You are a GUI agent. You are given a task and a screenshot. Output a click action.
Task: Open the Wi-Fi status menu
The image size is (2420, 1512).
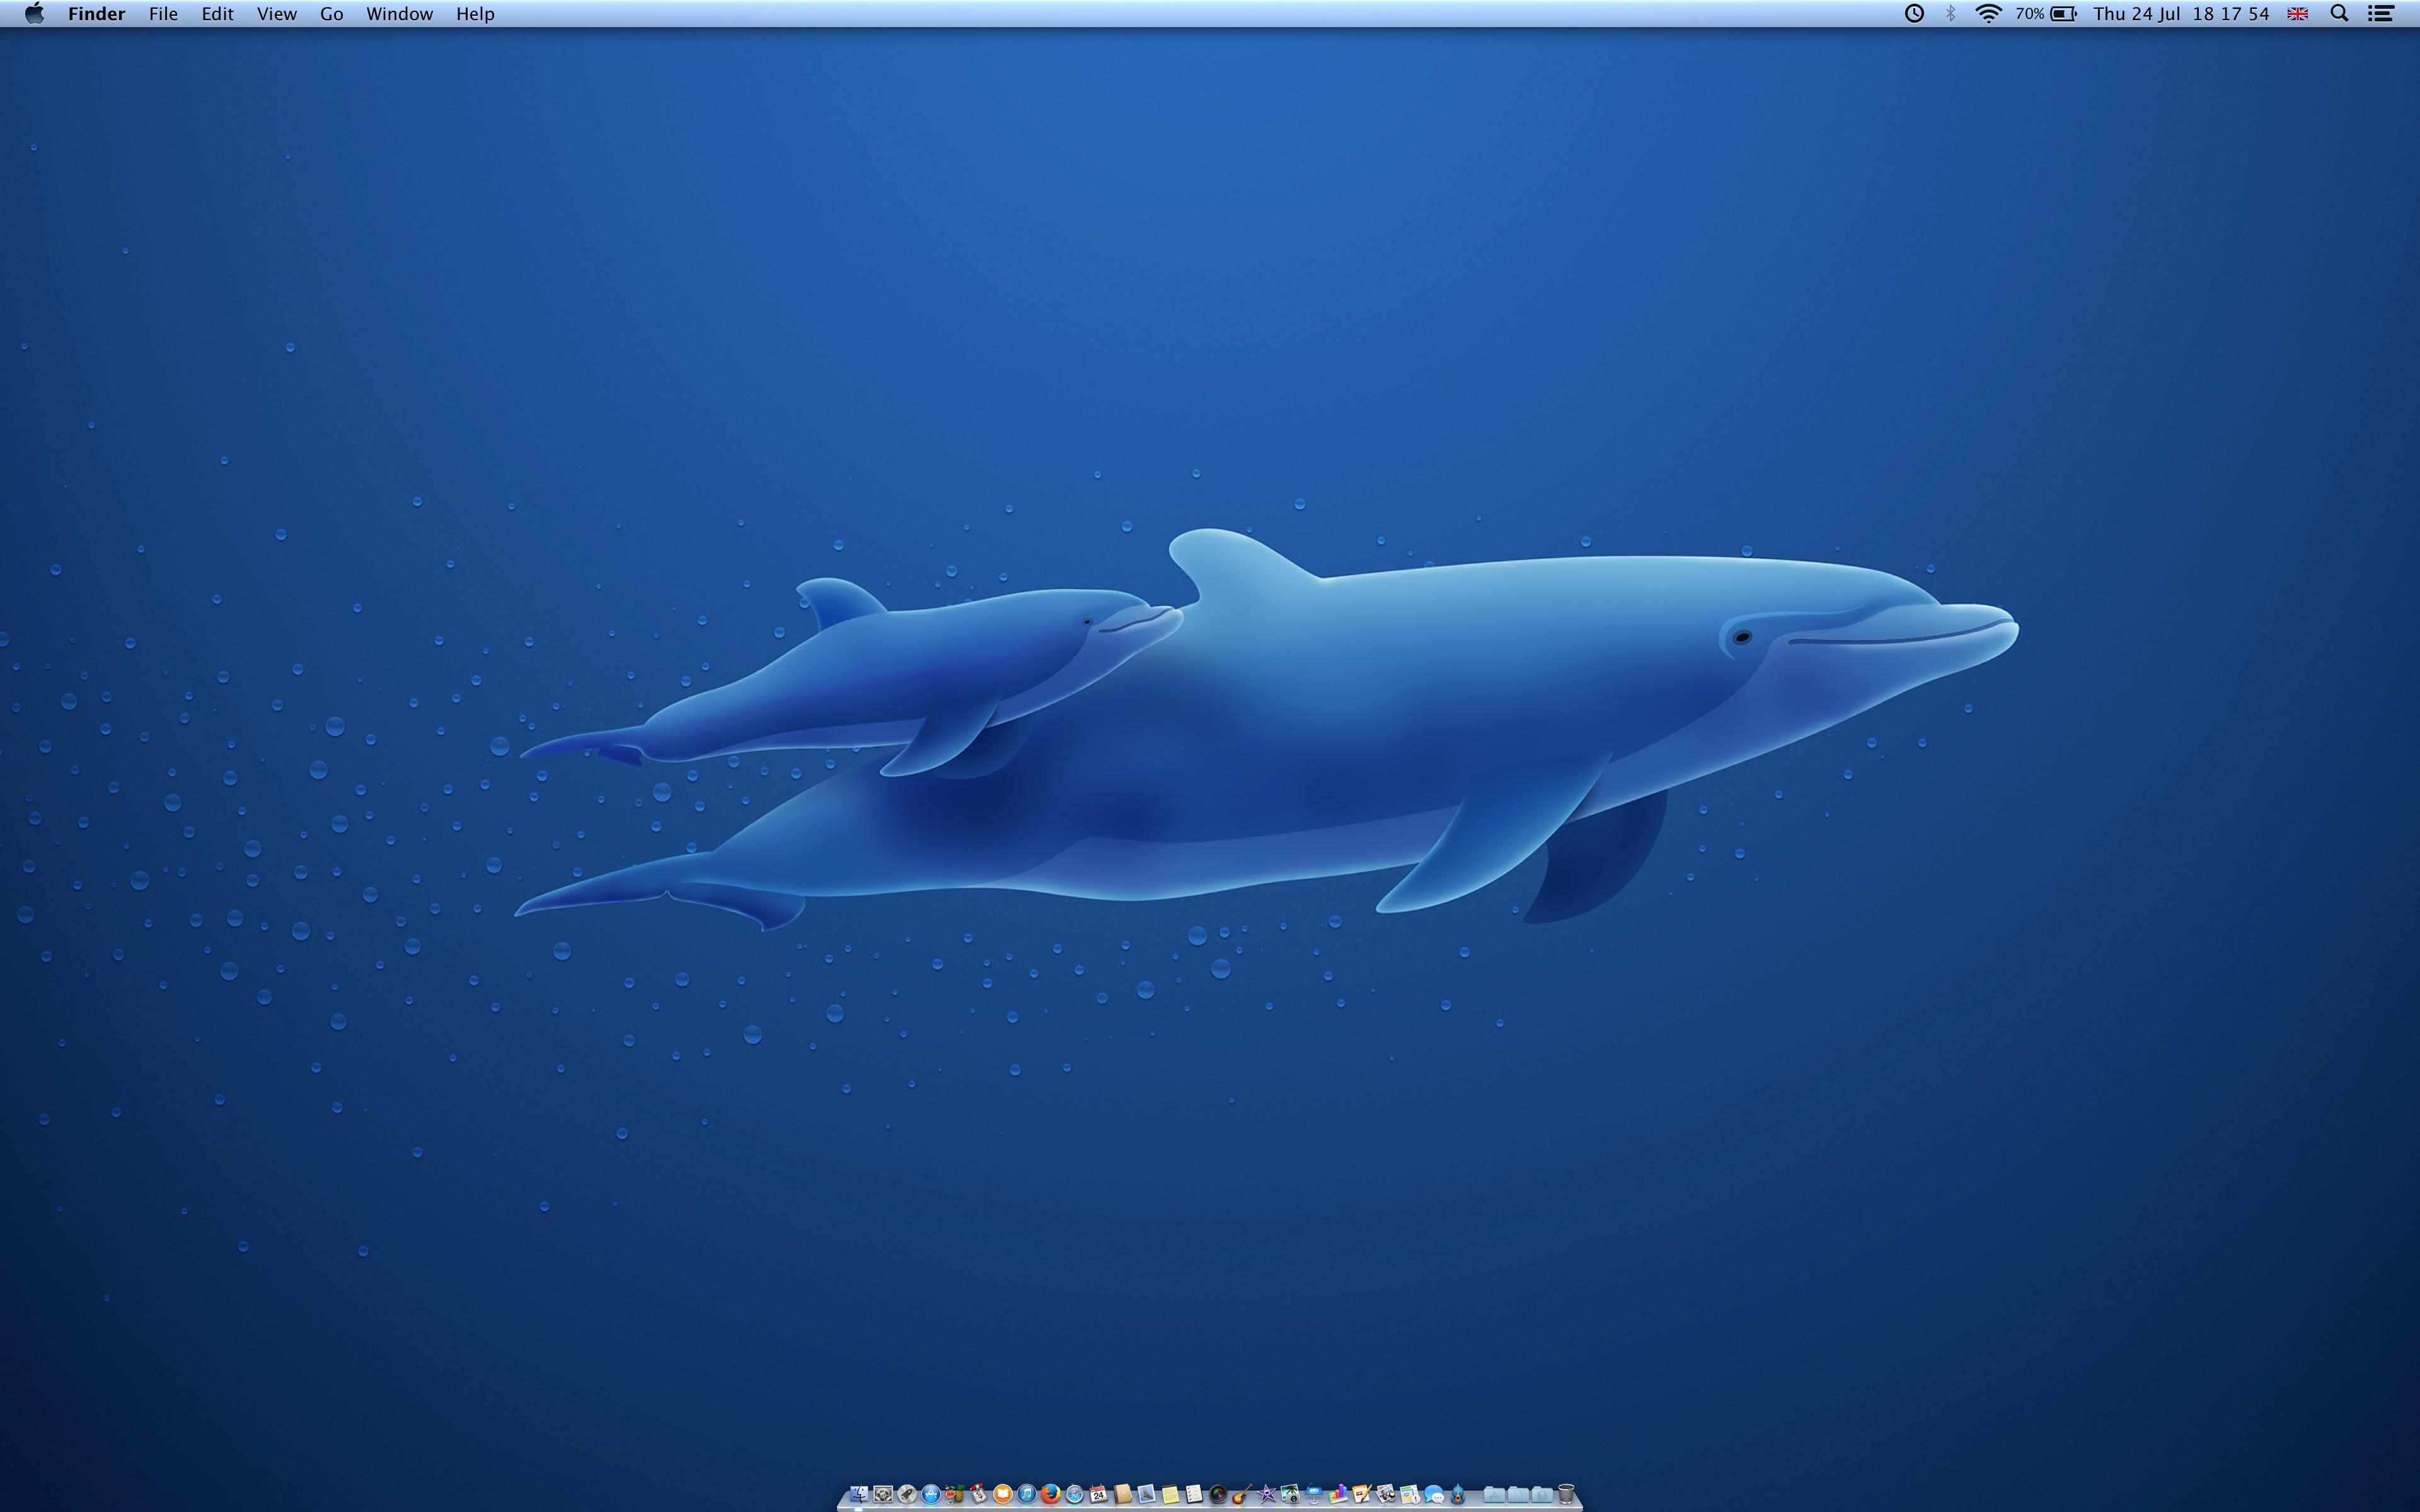(x=1988, y=14)
